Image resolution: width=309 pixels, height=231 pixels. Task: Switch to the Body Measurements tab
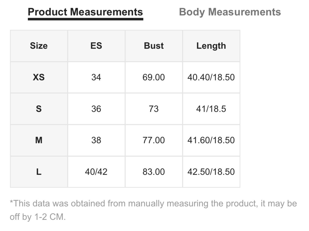click(230, 12)
